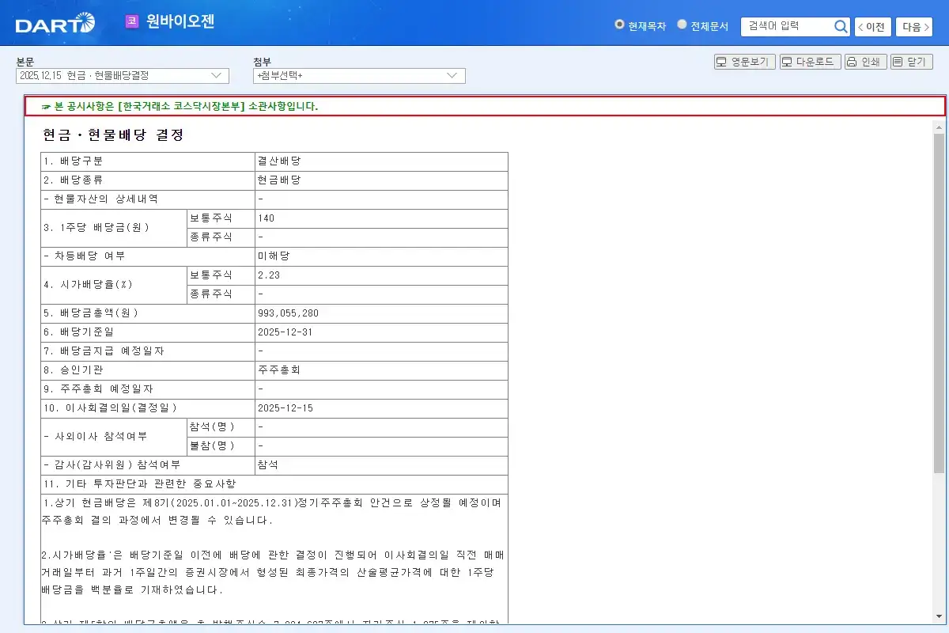Click the document icon on 닫기 button
The image size is (949, 633).
pyautogui.click(x=896, y=60)
